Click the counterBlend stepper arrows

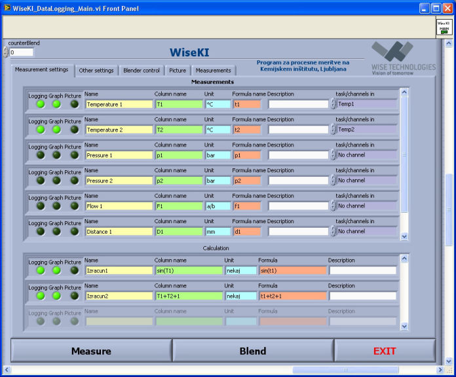6,52
